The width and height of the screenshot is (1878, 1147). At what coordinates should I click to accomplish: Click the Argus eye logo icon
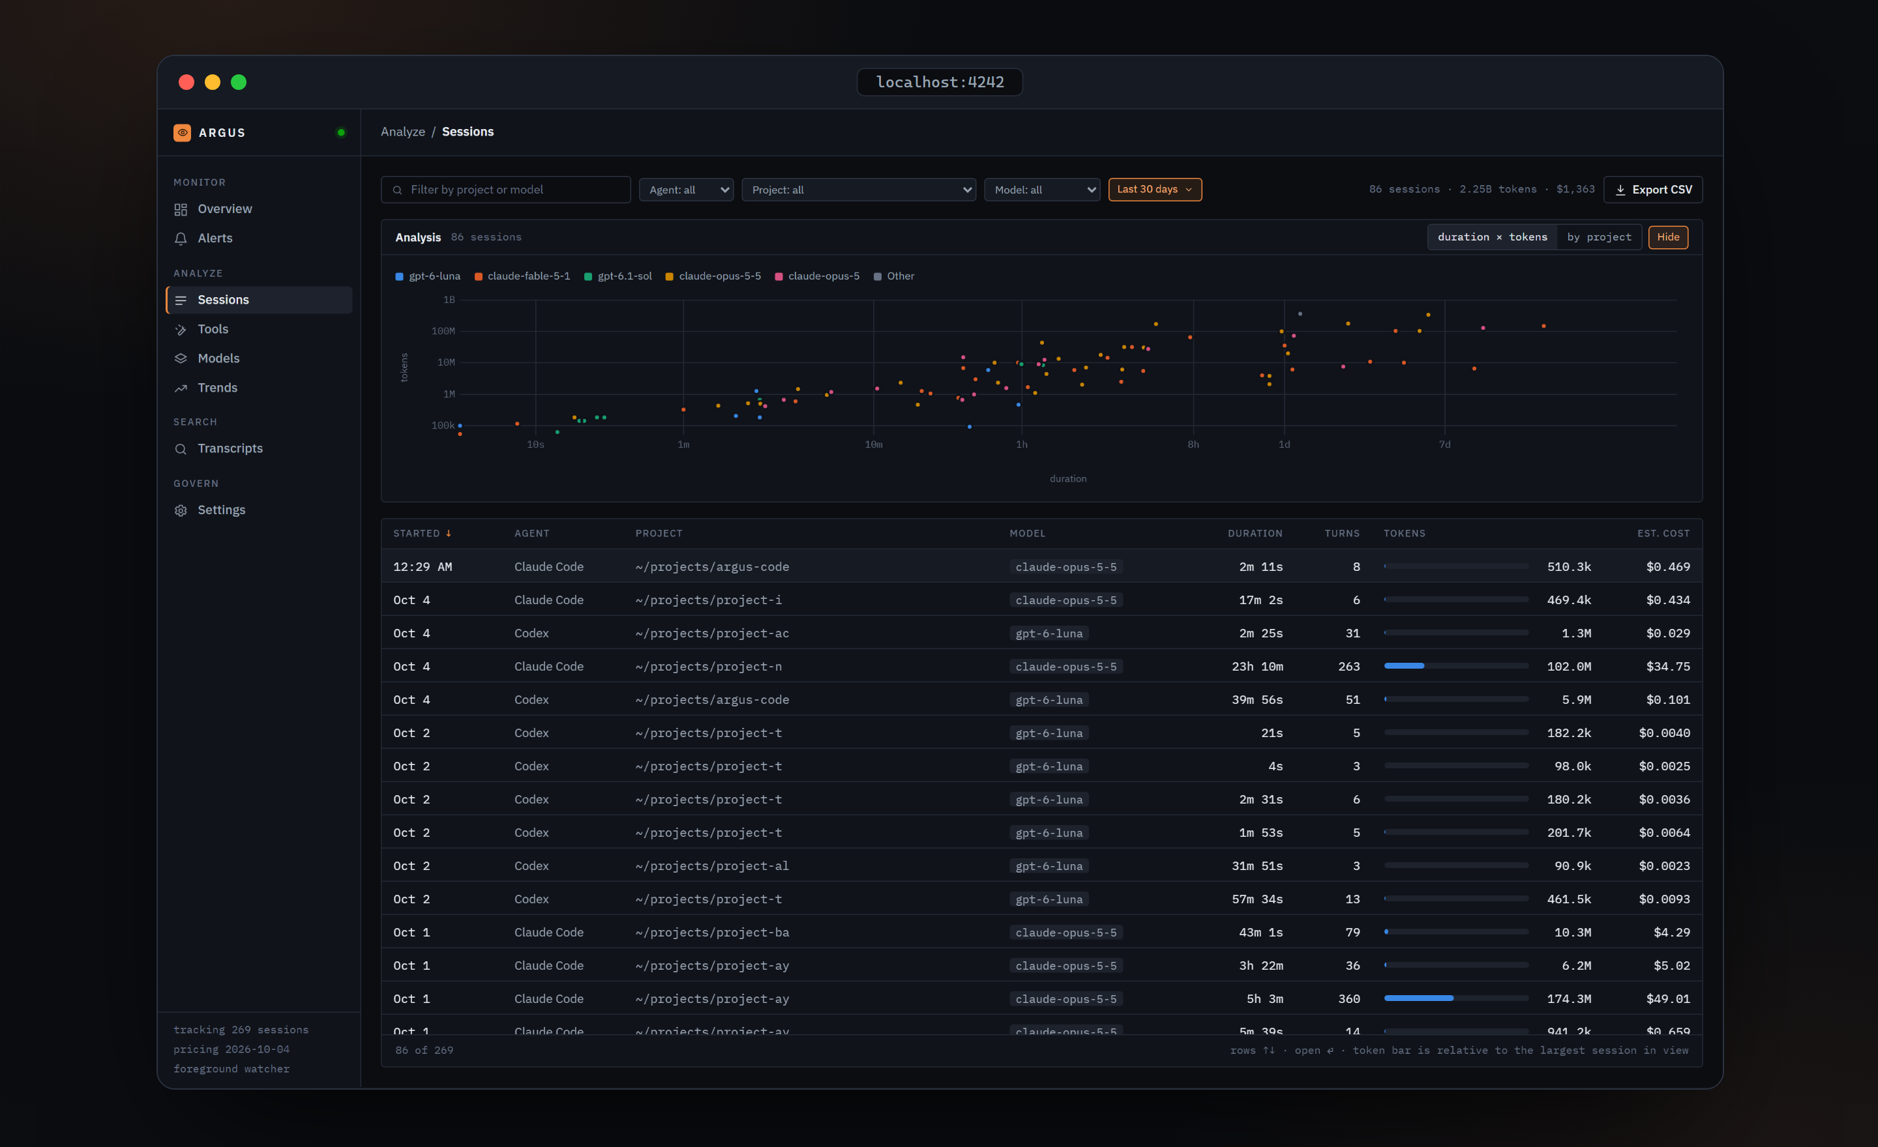coord(182,132)
